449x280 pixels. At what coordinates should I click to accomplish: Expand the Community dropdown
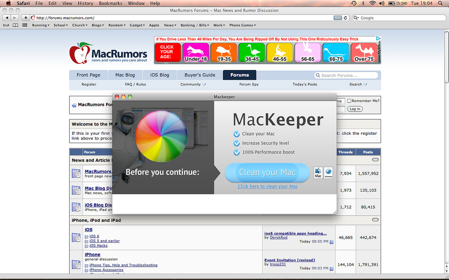click(x=193, y=84)
